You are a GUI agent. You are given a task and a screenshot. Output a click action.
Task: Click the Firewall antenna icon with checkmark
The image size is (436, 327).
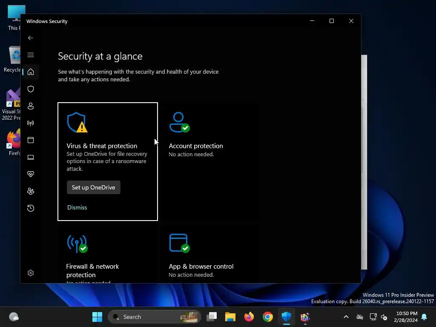click(x=77, y=244)
